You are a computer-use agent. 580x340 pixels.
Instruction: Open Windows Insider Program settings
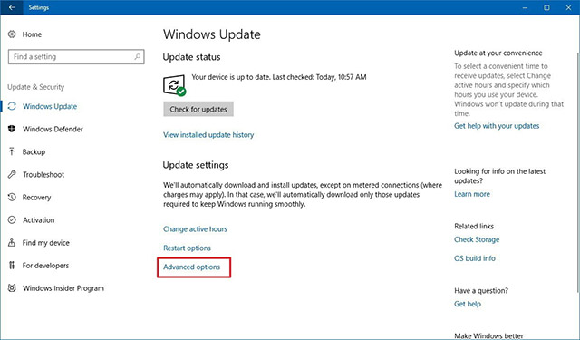click(x=63, y=288)
